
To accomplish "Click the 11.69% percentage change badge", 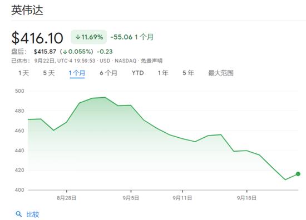I will tap(89, 37).
